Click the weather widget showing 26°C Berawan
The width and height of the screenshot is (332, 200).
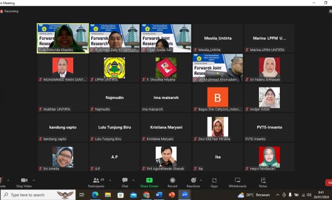254,195
